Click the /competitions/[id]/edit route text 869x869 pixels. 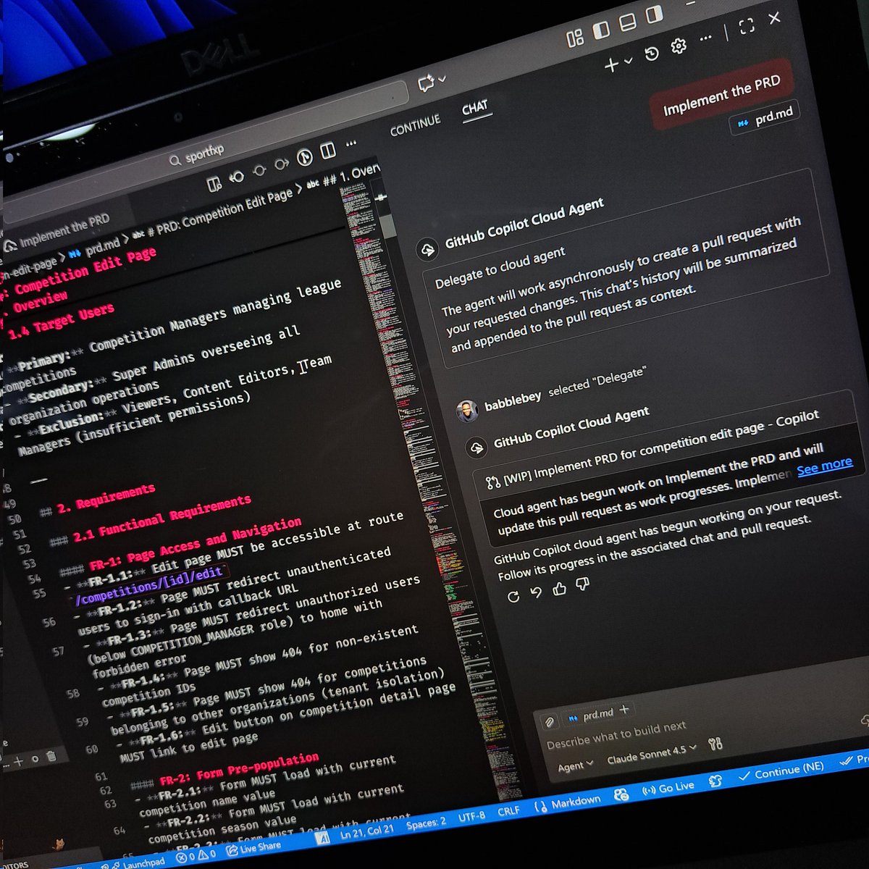[x=148, y=587]
